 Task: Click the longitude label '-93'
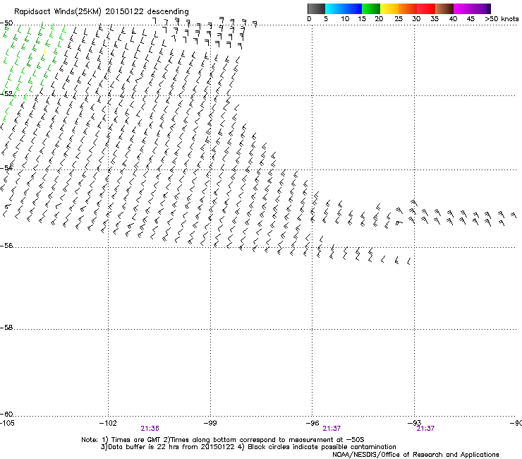point(414,423)
